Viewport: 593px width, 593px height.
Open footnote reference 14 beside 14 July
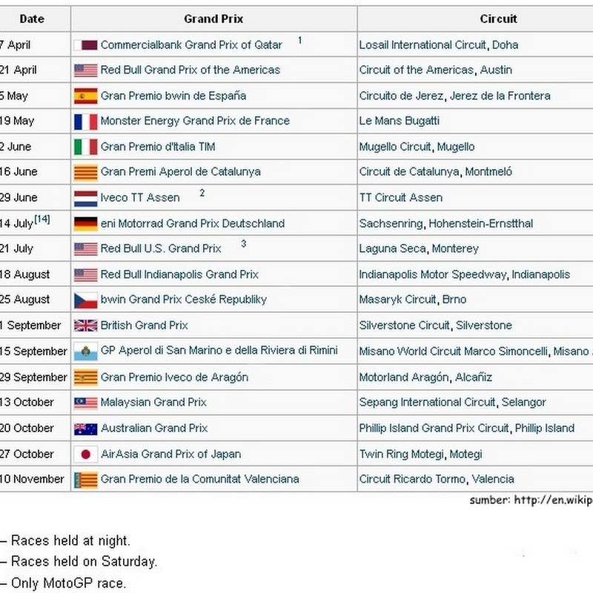(42, 219)
